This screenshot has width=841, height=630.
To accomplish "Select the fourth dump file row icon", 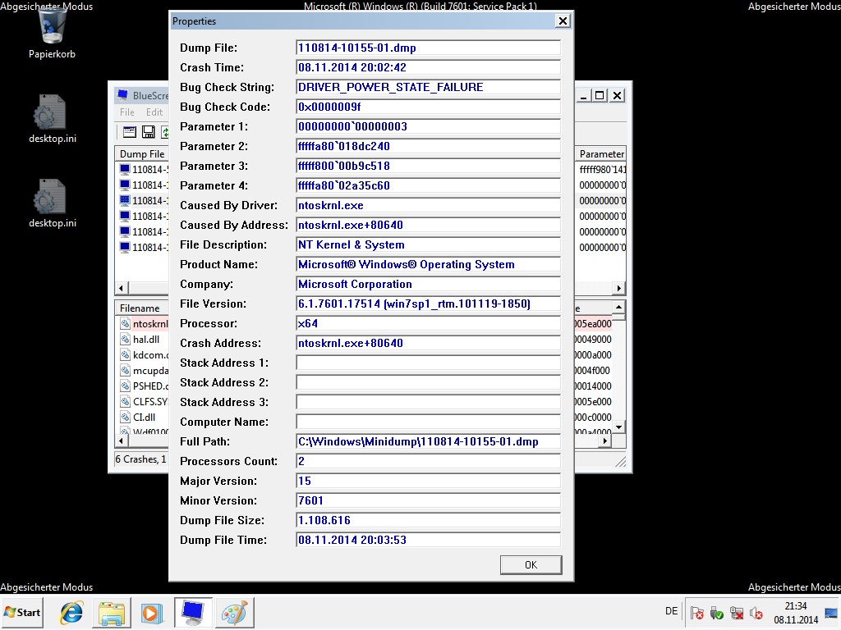I will click(x=125, y=216).
